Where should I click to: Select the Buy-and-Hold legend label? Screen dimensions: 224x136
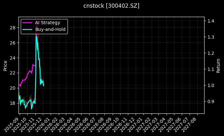click(50, 29)
